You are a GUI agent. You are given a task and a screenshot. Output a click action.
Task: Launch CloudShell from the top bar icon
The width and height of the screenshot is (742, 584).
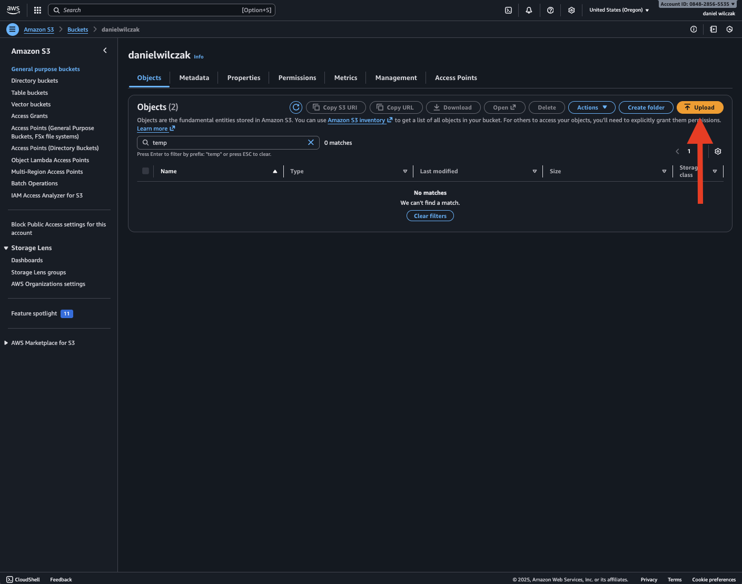[x=508, y=10]
